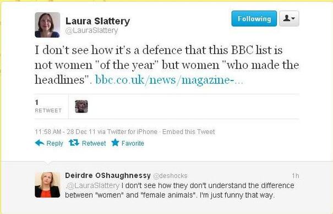The width and height of the screenshot is (333, 214).
Task: Click the @LauraSlattery mention in the reply
Action: 93,185
